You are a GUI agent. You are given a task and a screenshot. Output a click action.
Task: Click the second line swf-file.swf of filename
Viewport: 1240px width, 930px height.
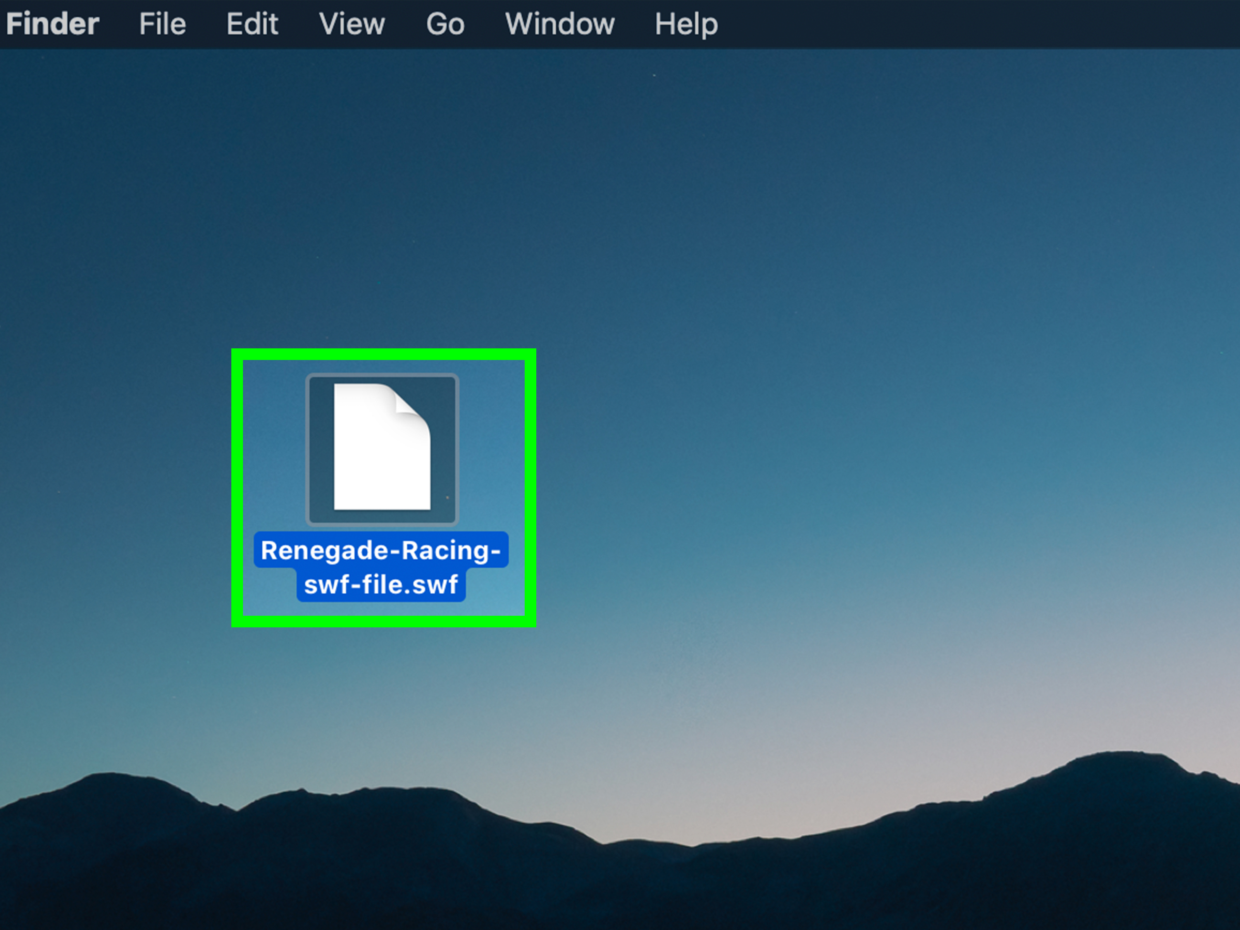click(x=381, y=585)
